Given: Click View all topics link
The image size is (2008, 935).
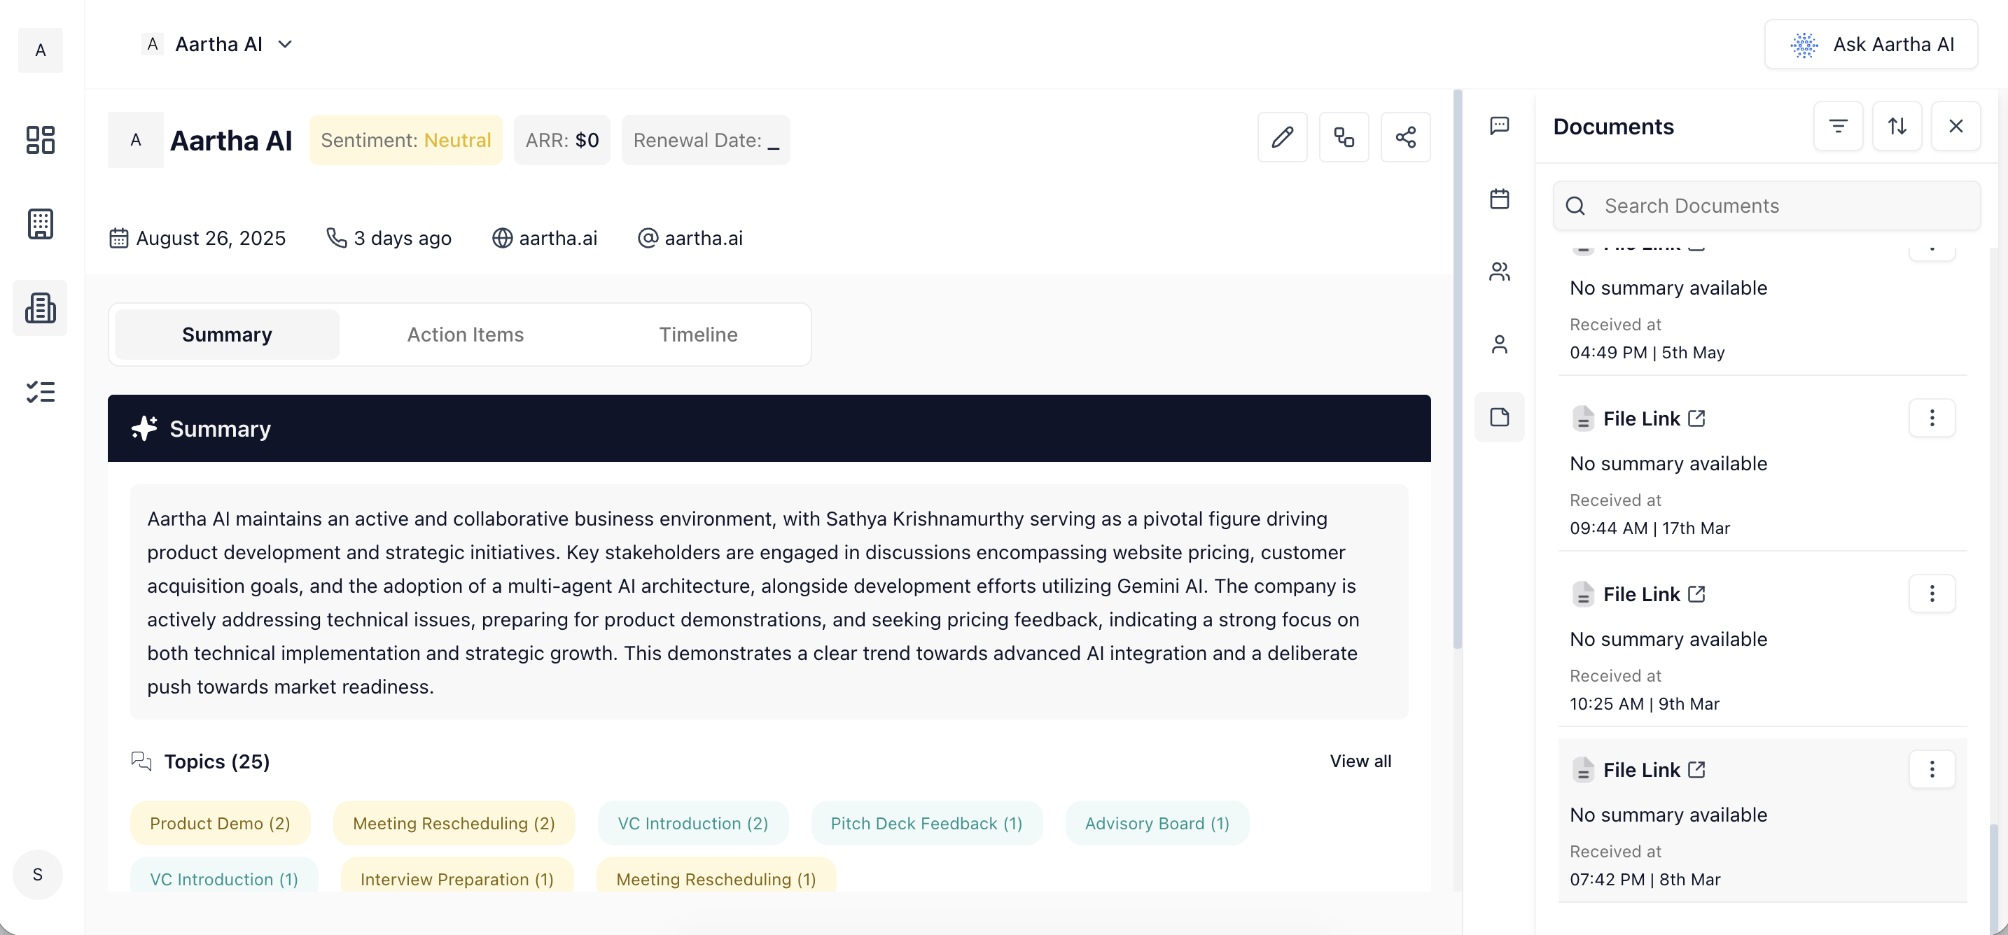Looking at the screenshot, I should 1360,761.
